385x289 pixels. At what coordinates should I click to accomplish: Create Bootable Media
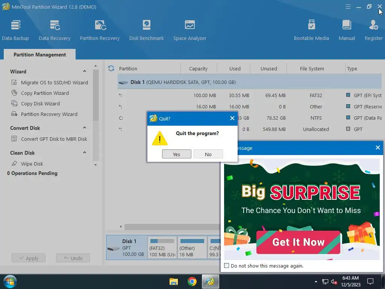click(x=311, y=30)
